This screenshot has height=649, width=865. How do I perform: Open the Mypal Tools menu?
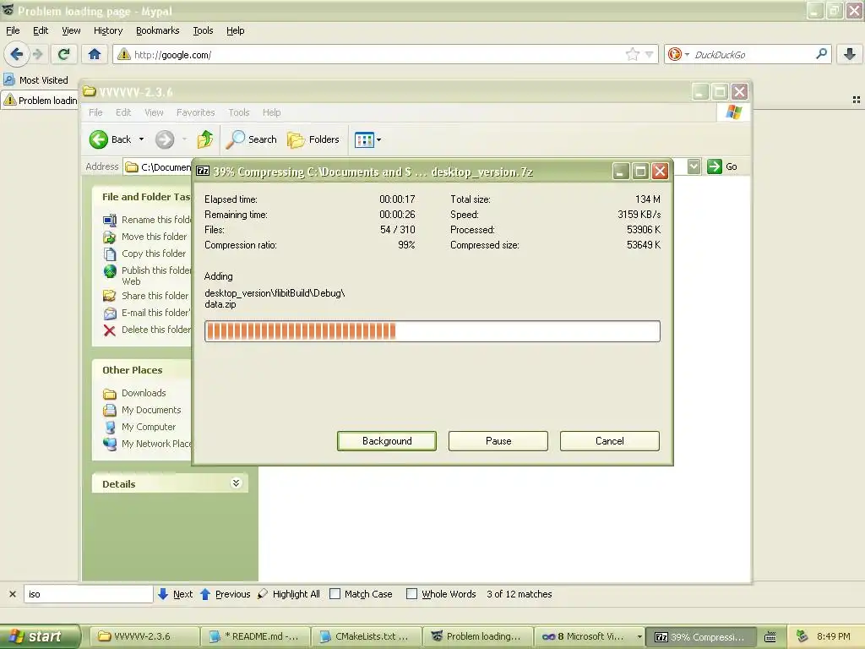coord(203,30)
